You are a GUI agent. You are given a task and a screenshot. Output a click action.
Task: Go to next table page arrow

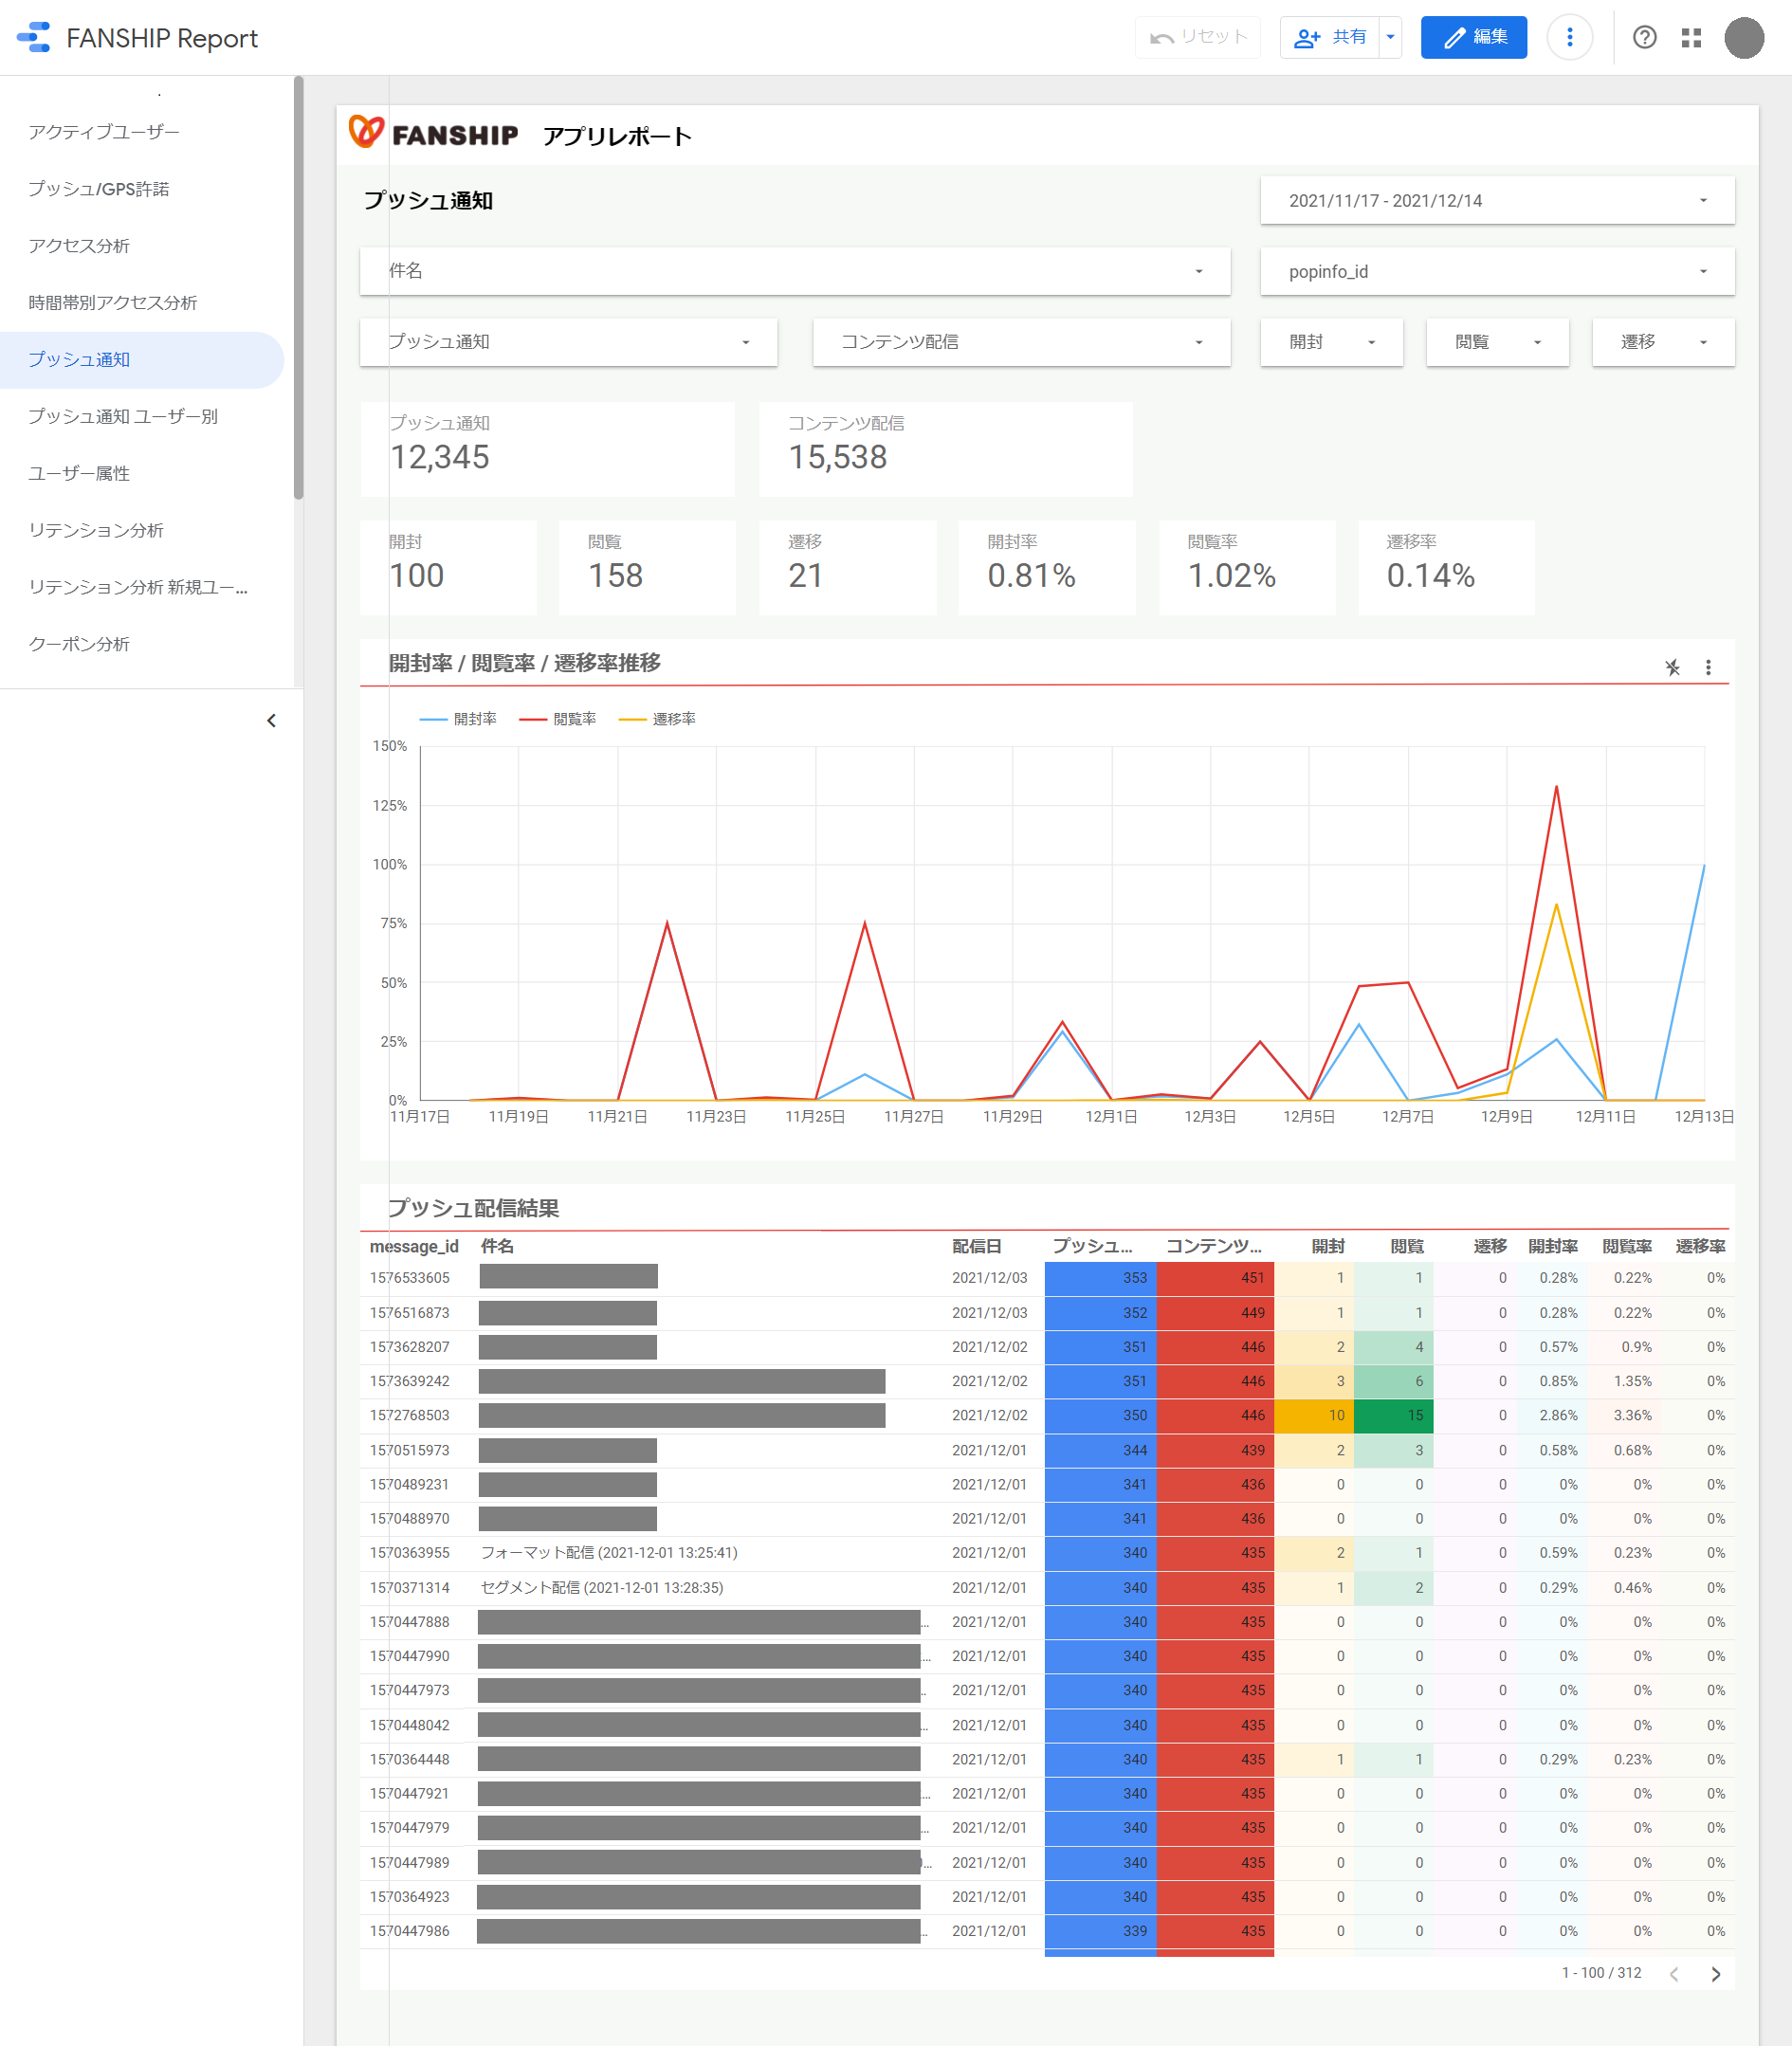pos(1715,1973)
